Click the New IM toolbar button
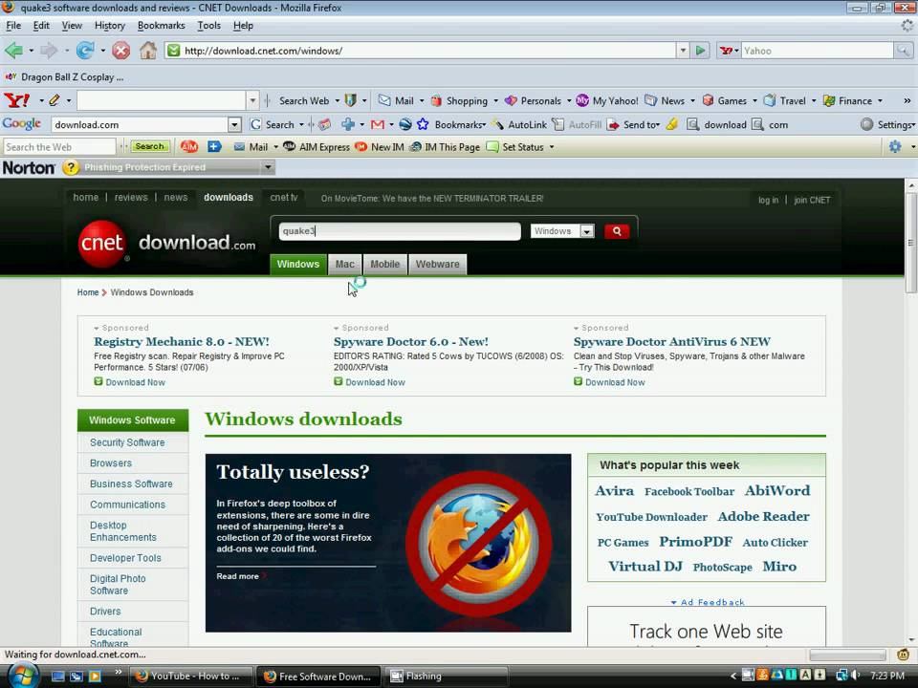Viewport: 918px width, 688px height. (x=380, y=147)
